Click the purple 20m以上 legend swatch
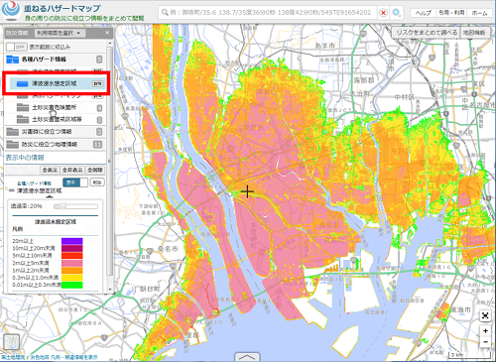The width and height of the screenshot is (496, 362). click(x=72, y=241)
